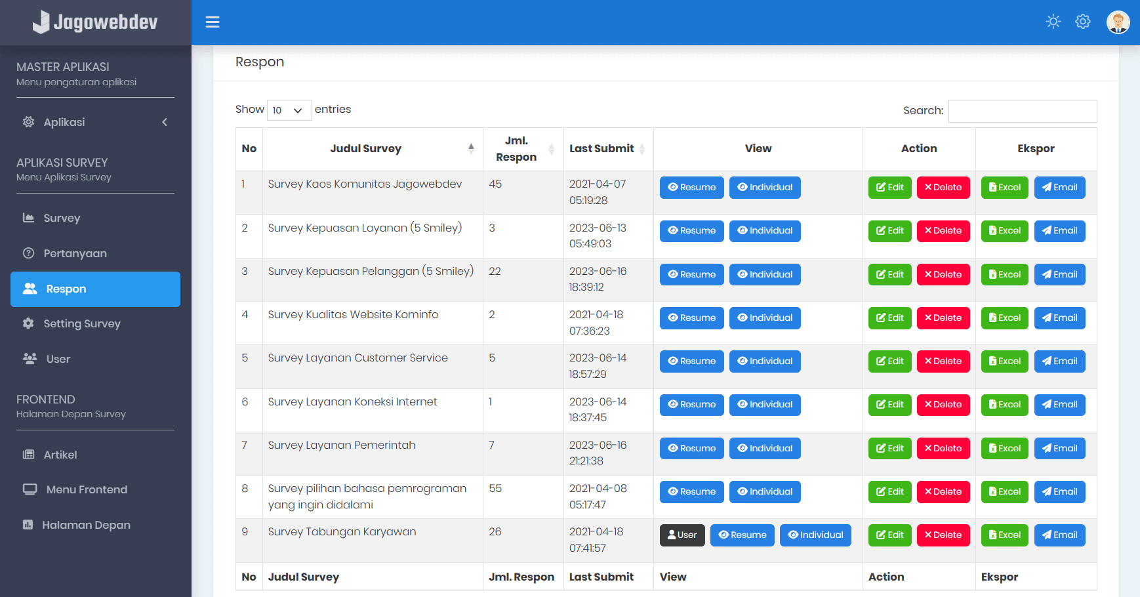1140x597 pixels.
Task: Select the "2023-06-16 18:39:12" last submit cell
Action: (609, 279)
